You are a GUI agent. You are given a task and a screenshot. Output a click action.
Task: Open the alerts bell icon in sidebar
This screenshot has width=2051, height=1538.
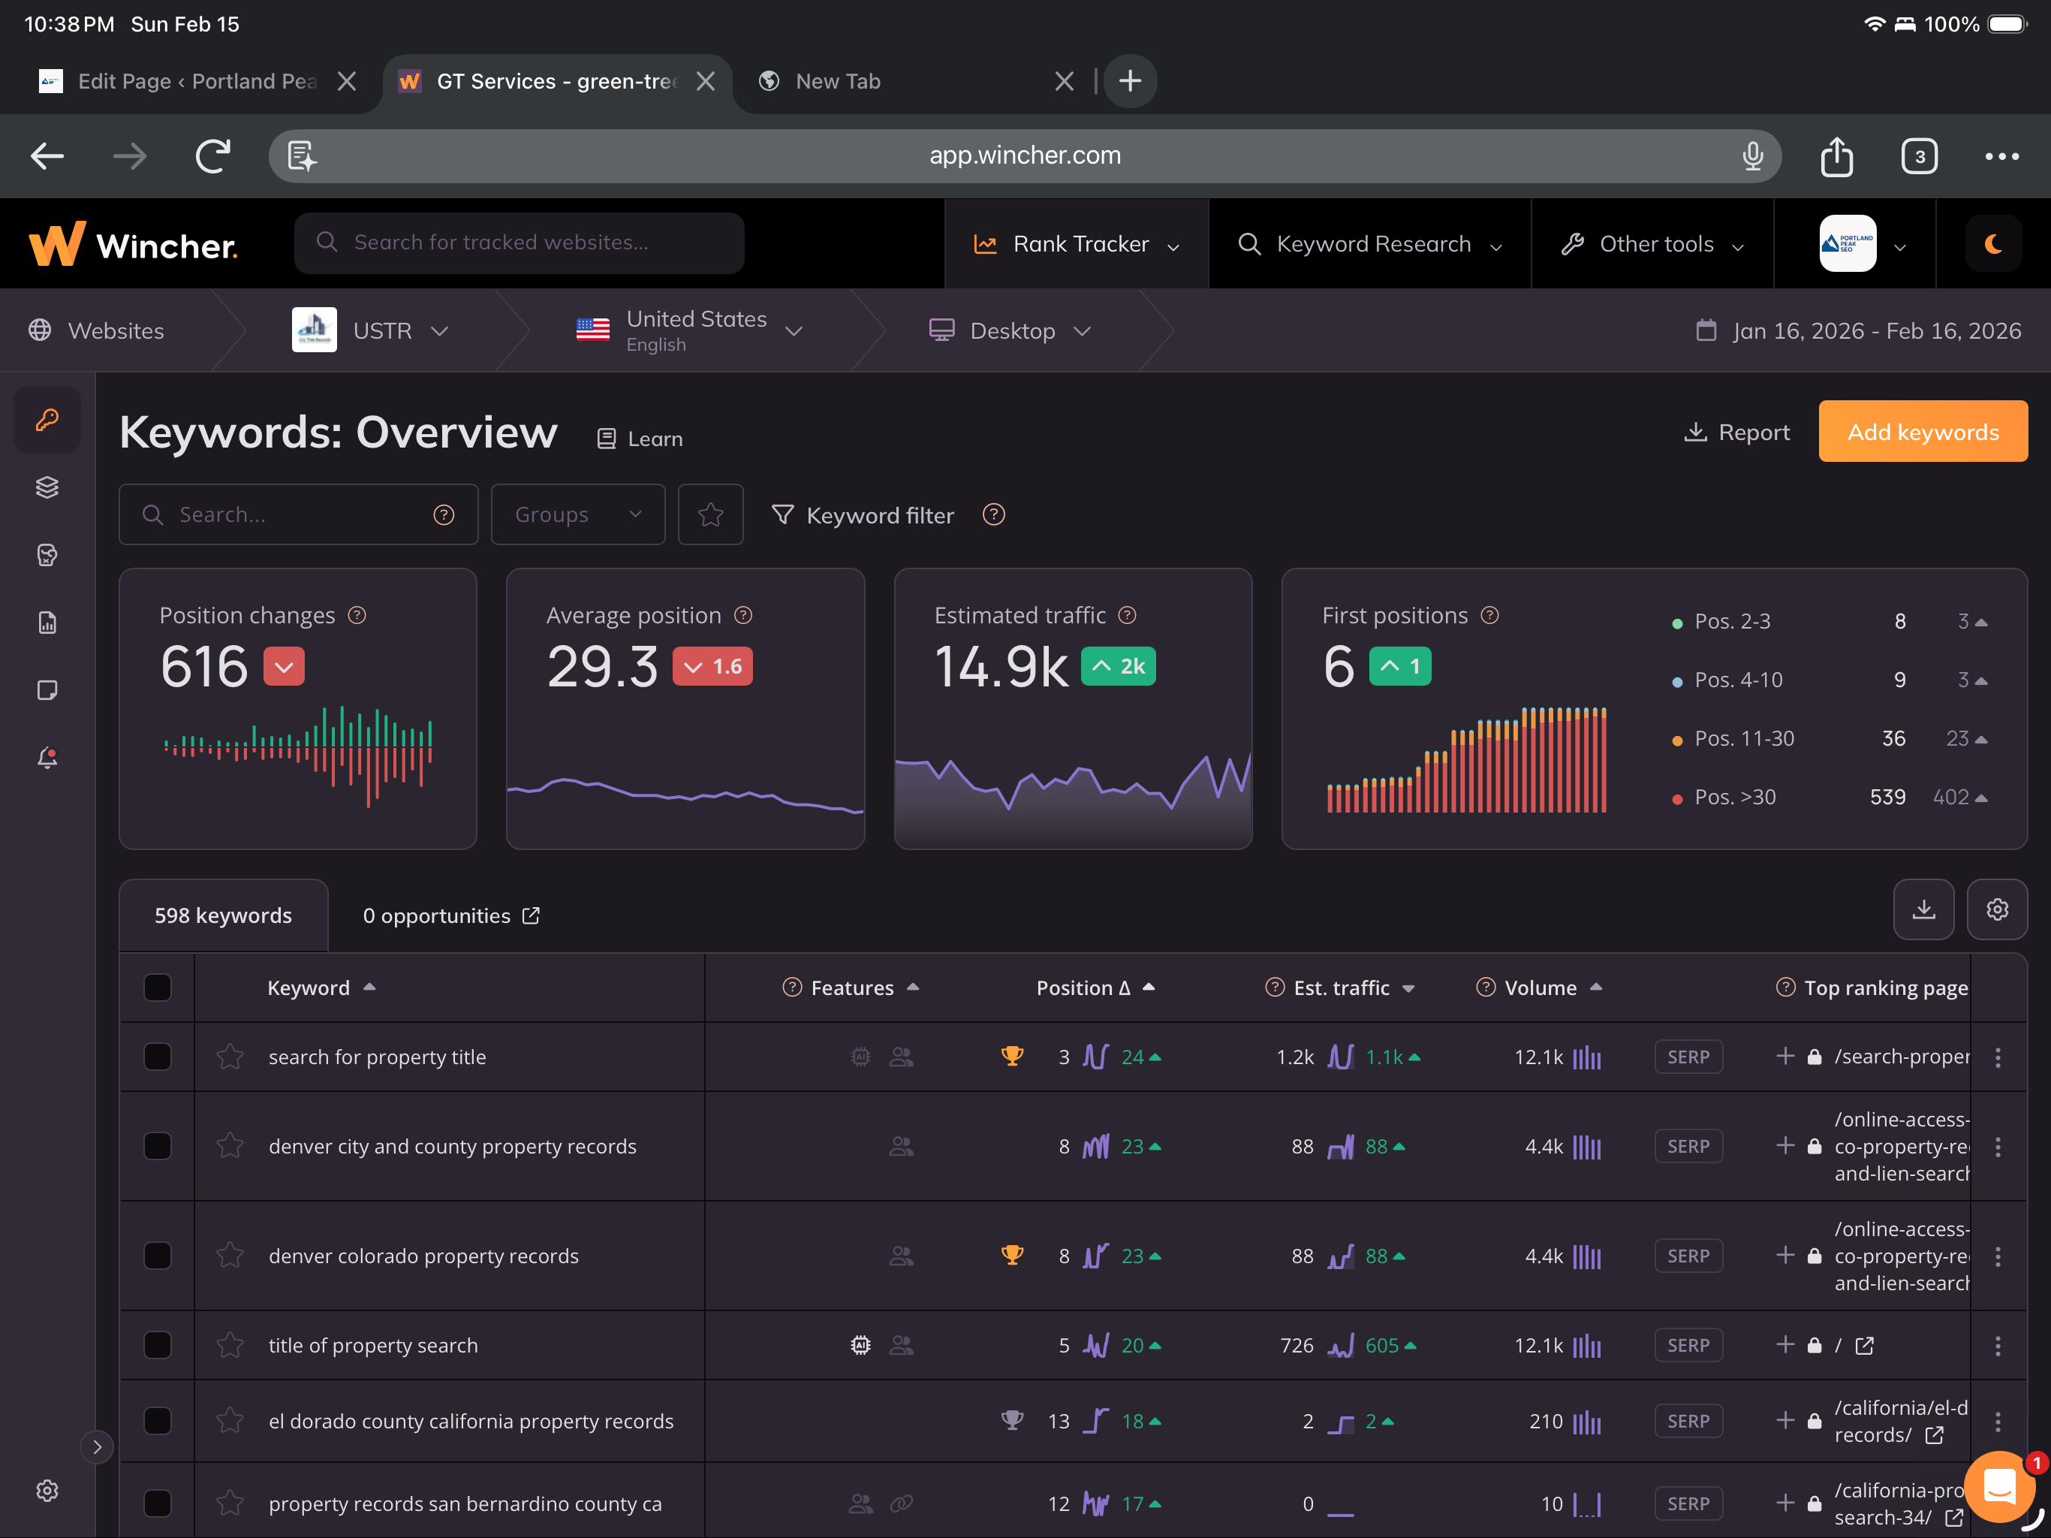[47, 758]
